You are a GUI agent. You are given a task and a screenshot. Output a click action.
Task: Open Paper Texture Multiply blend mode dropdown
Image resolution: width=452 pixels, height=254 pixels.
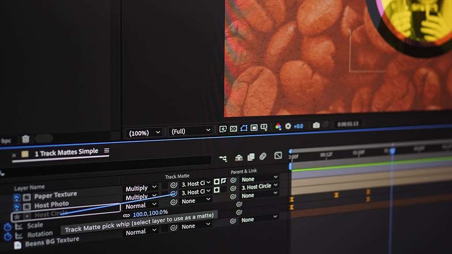pyautogui.click(x=141, y=188)
